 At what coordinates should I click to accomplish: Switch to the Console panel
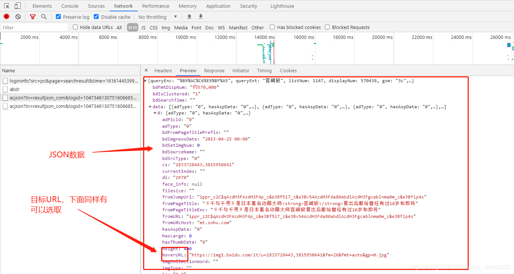[x=70, y=6]
